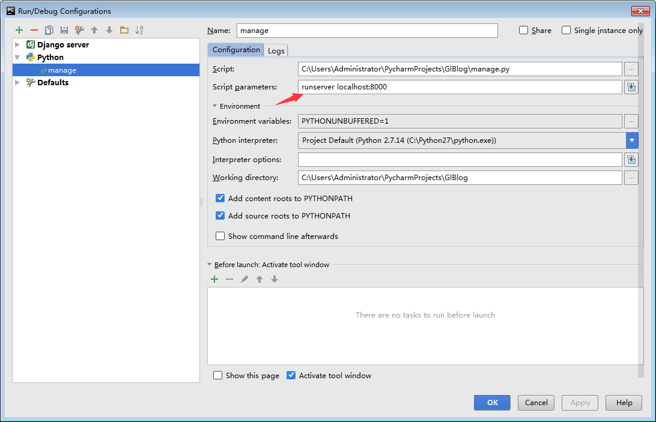Move configuration down in the list toolbar
Viewport: 656px width, 422px height.
point(109,30)
